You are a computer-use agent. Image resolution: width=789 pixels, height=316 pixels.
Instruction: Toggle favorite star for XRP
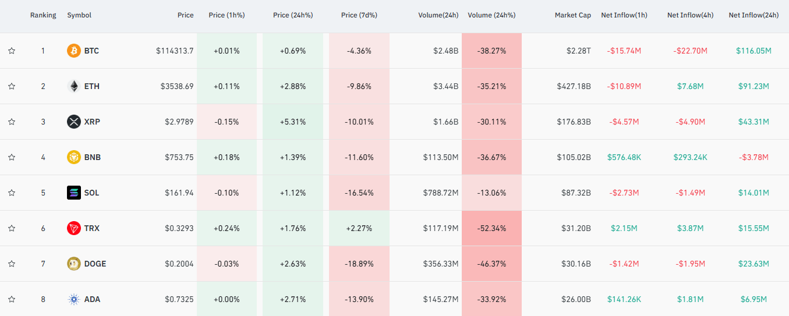tap(12, 122)
